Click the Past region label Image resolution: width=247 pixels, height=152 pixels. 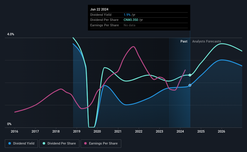(x=184, y=41)
